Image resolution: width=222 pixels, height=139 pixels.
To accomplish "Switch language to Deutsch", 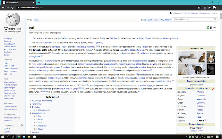I will [x=7, y=129].
